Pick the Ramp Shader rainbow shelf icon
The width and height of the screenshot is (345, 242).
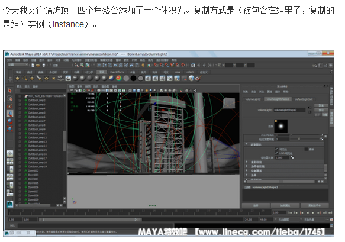119,78
